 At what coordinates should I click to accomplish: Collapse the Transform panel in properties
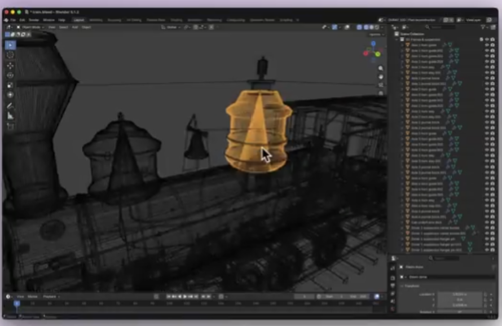click(x=402, y=286)
